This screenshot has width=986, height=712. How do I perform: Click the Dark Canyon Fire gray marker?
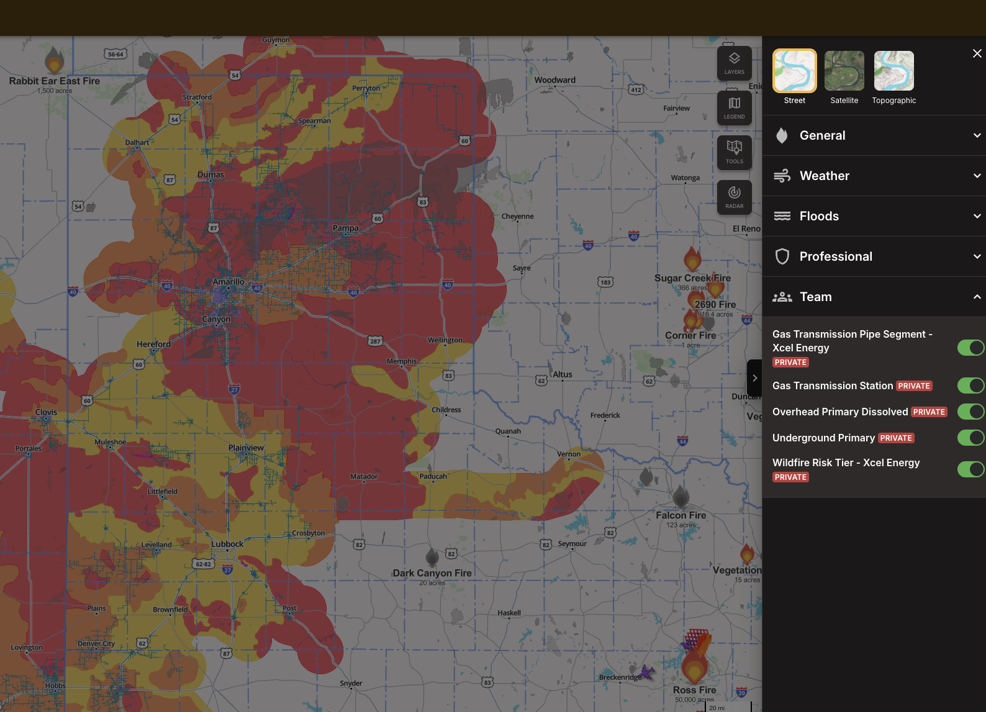(432, 557)
